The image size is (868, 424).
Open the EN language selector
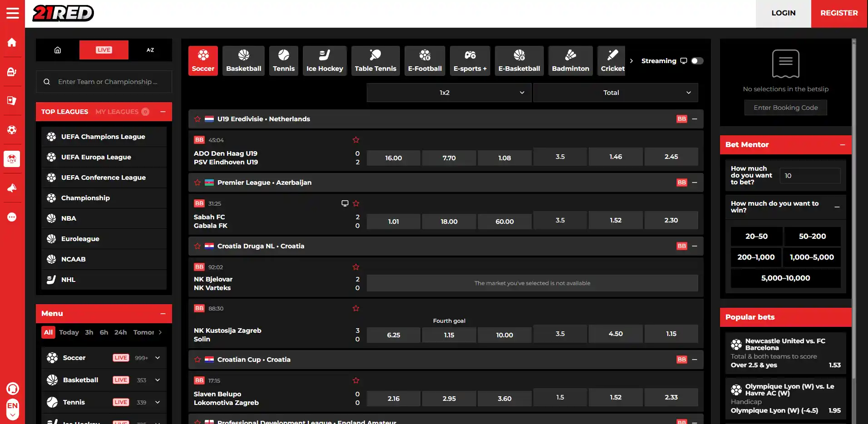pos(12,409)
